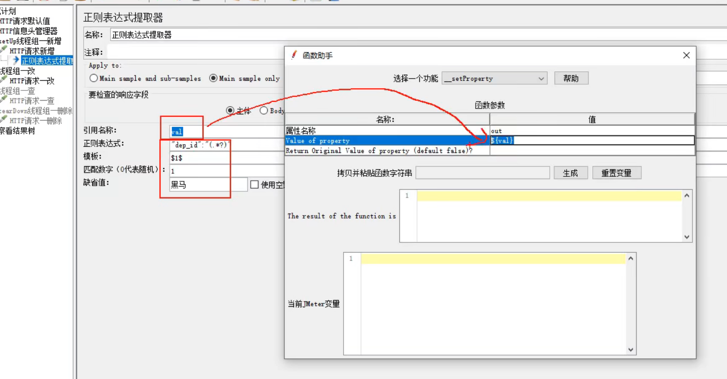Click down arrow of JMeter变量 scrollbar
Image resolution: width=727 pixels, height=379 pixels.
[x=630, y=349]
